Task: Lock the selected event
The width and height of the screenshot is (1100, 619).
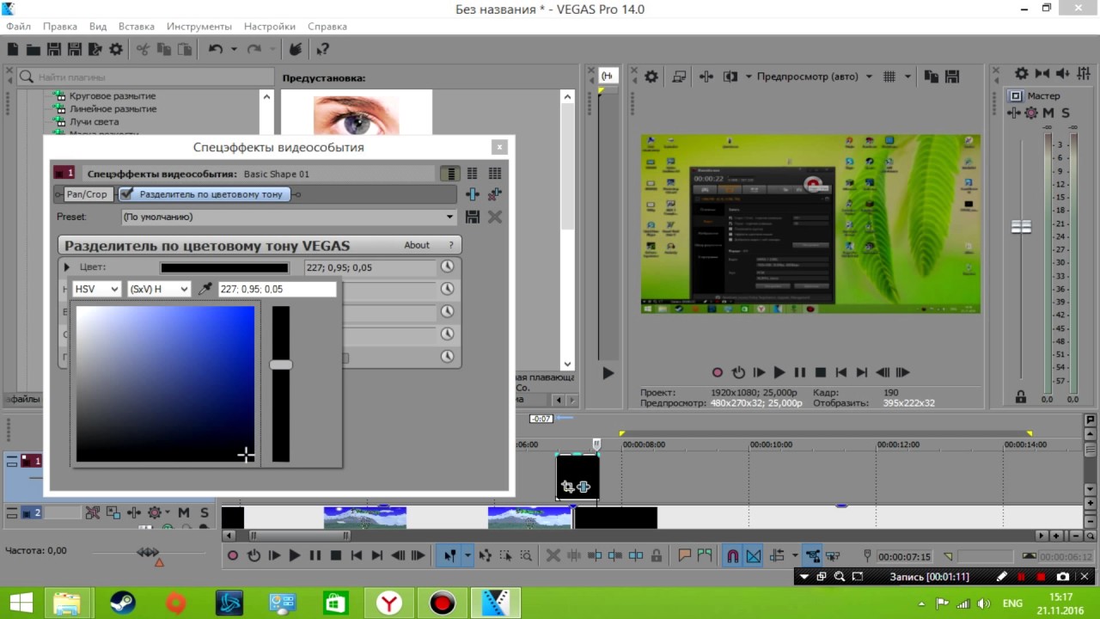Action: click(657, 555)
